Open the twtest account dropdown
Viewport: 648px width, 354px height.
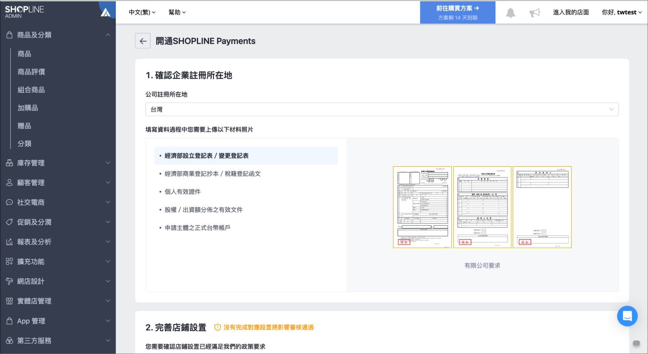(x=621, y=12)
